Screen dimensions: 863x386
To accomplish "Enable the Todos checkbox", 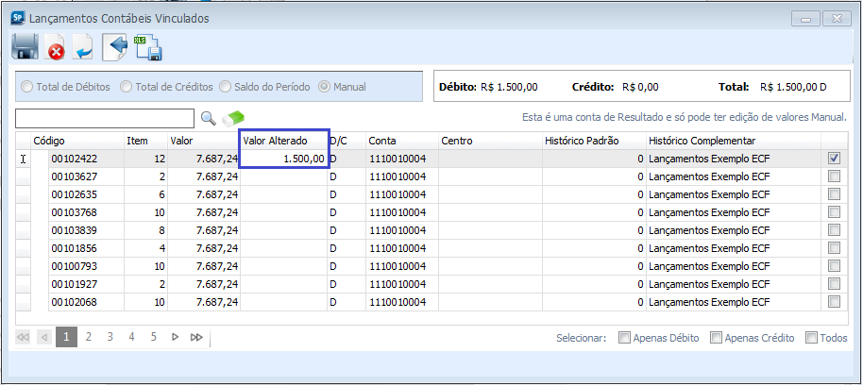I will coord(811,338).
